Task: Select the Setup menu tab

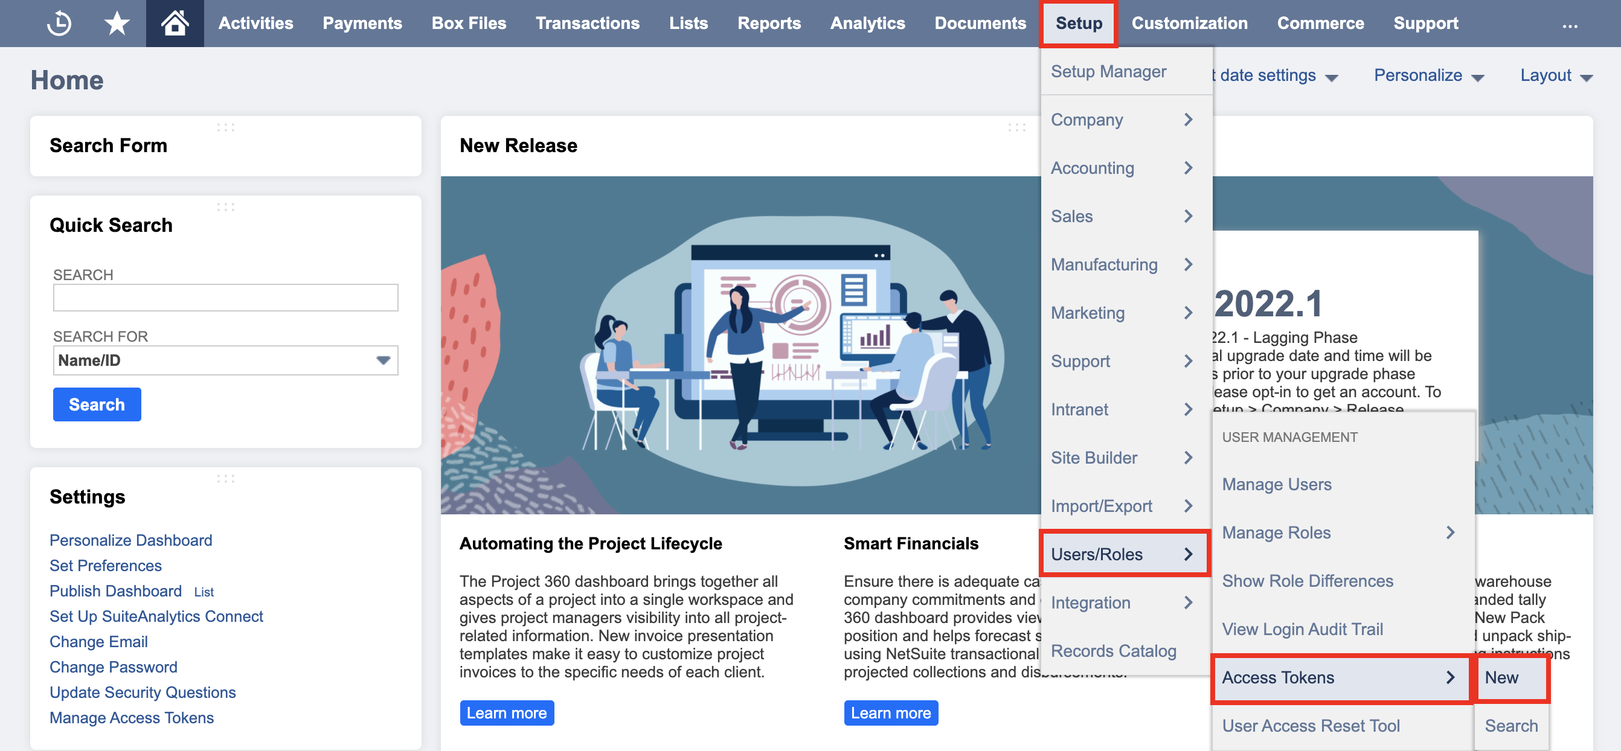Action: point(1078,23)
